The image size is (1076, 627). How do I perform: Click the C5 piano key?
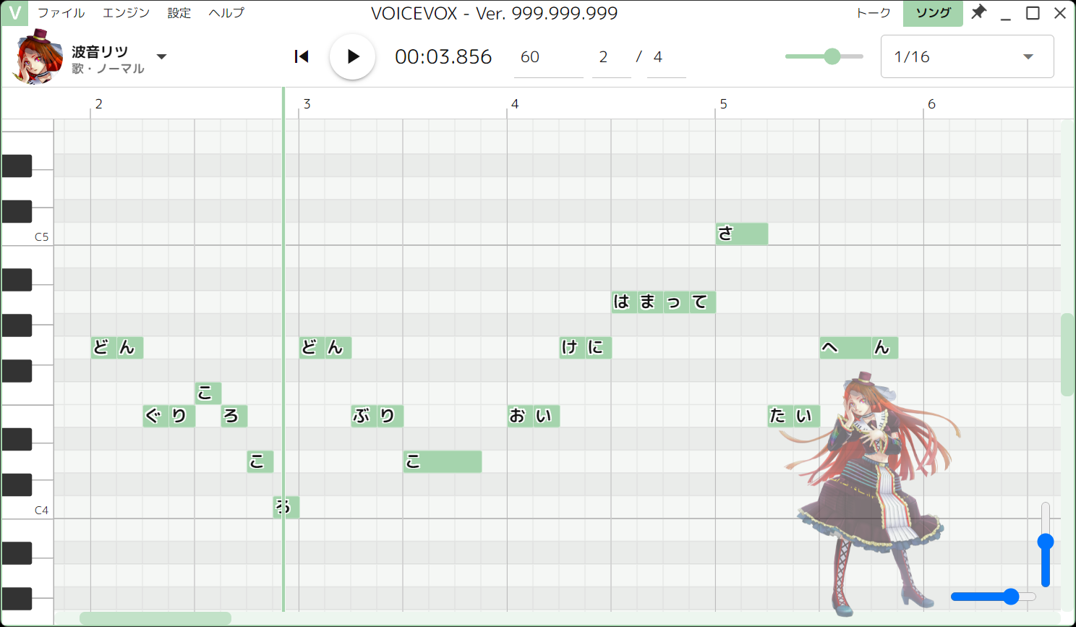tap(27, 234)
